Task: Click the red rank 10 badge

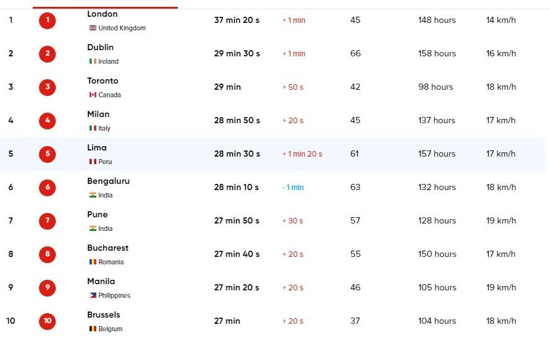Action: (x=48, y=321)
